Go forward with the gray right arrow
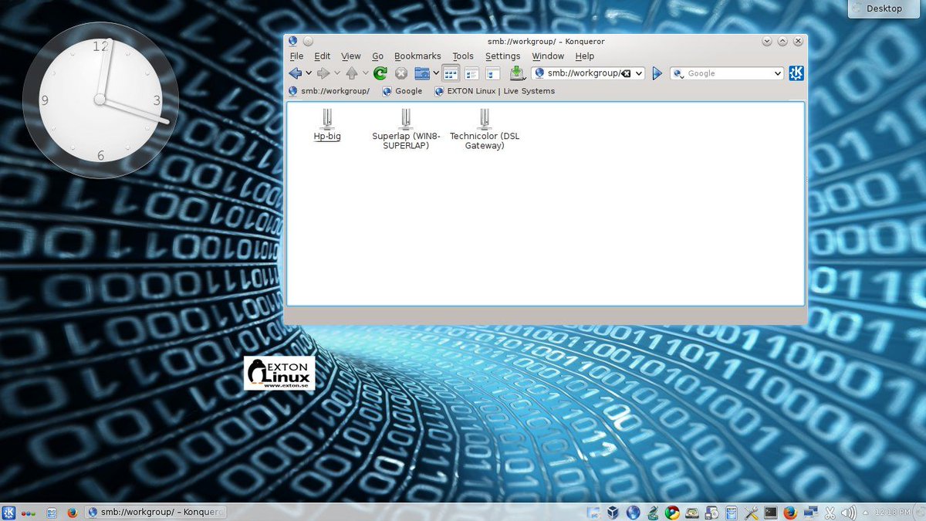The height and width of the screenshot is (521, 926). pyautogui.click(x=323, y=73)
